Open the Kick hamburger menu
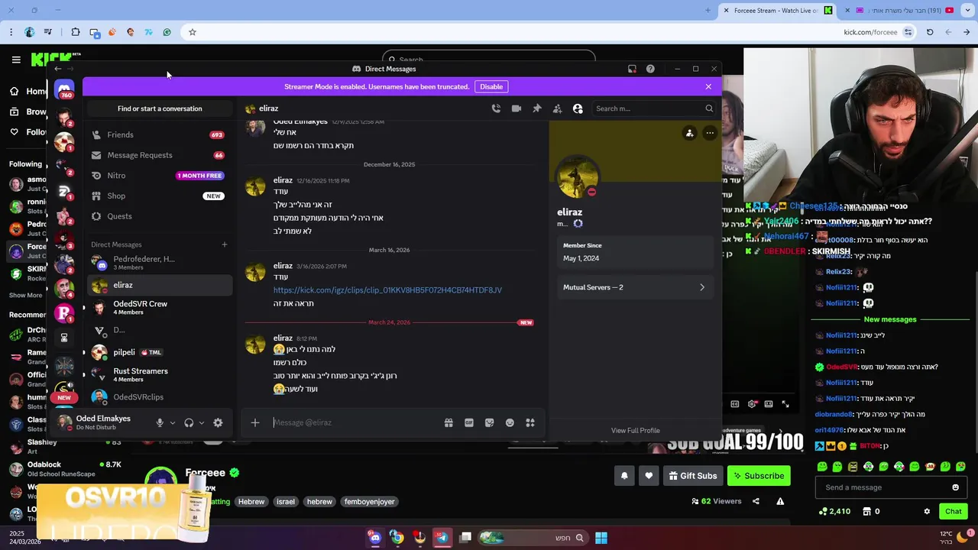Viewport: 978px width, 550px height. click(x=16, y=60)
